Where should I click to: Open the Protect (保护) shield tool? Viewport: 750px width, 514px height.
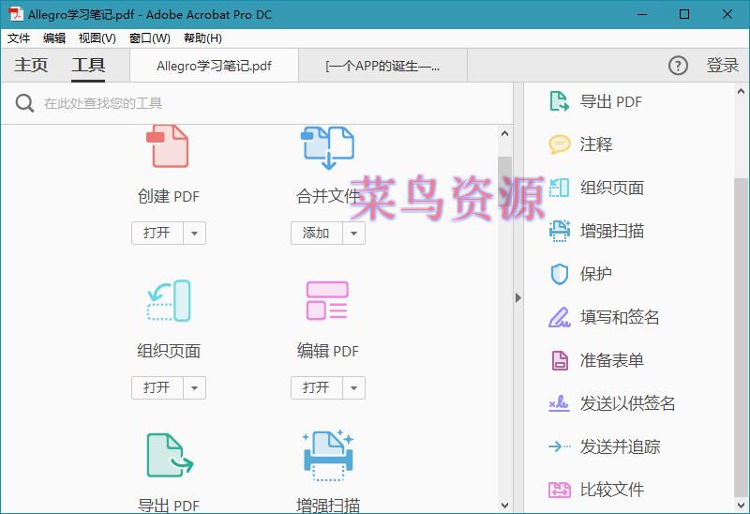coord(595,274)
